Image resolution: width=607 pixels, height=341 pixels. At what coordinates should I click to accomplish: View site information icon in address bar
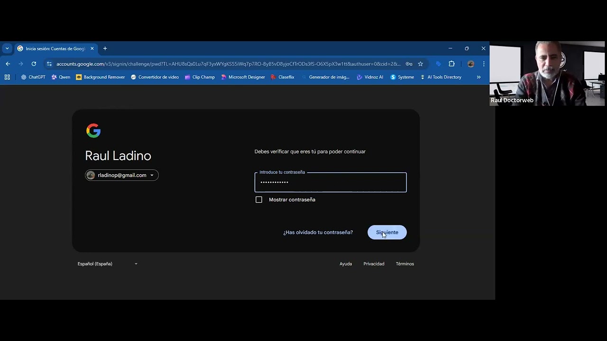tap(49, 64)
